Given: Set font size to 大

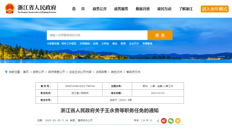Looking at the screenshot, I should 144,121.
